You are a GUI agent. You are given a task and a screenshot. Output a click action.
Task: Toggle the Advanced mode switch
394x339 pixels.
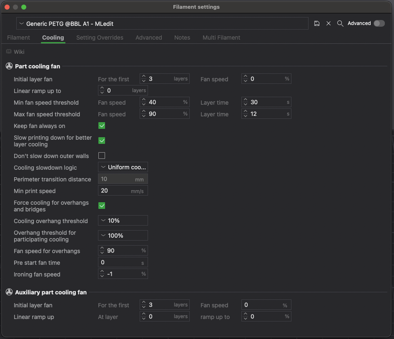[x=379, y=23]
